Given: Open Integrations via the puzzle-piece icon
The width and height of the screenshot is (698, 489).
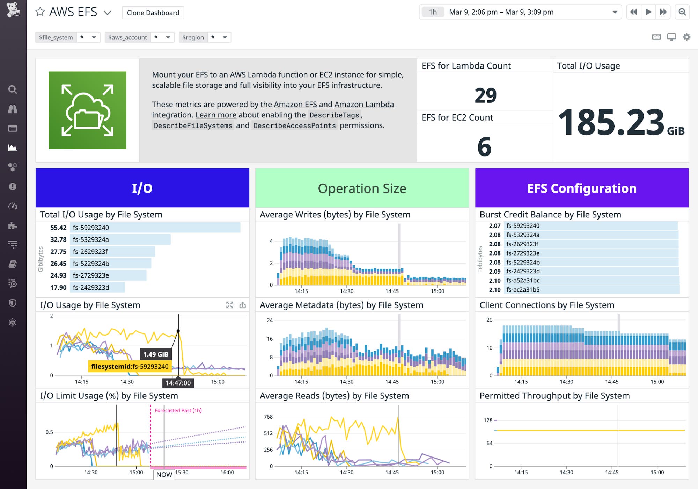Looking at the screenshot, I should [13, 225].
